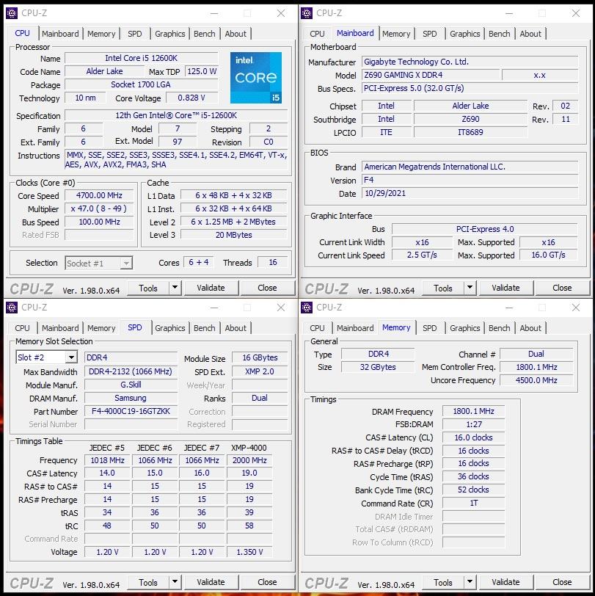Click XMP-4000 voltage '1.350 V' cell

click(x=249, y=552)
